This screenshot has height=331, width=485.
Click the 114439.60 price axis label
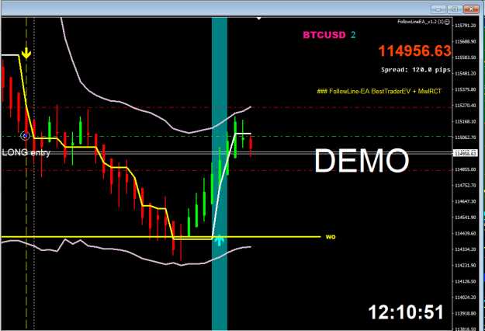[465, 233]
